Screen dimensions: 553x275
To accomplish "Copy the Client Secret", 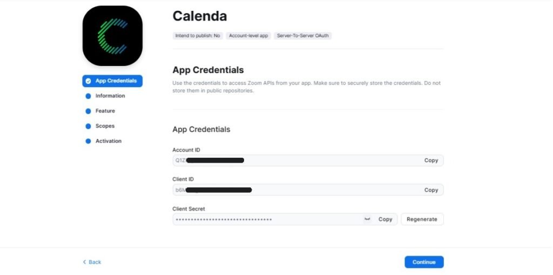I will point(385,219).
